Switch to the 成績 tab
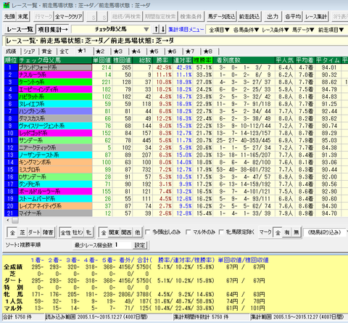The height and width of the screenshot is (323, 348). [x=11, y=52]
